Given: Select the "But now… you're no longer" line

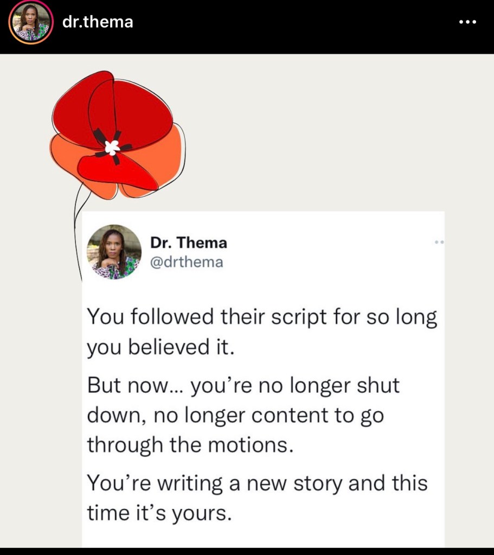Looking at the screenshot, I should click(243, 386).
